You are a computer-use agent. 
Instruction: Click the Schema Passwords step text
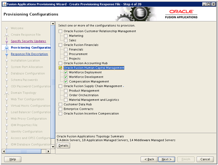[24, 80]
